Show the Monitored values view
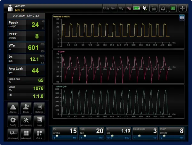The image size is (192, 145). pos(13,134)
